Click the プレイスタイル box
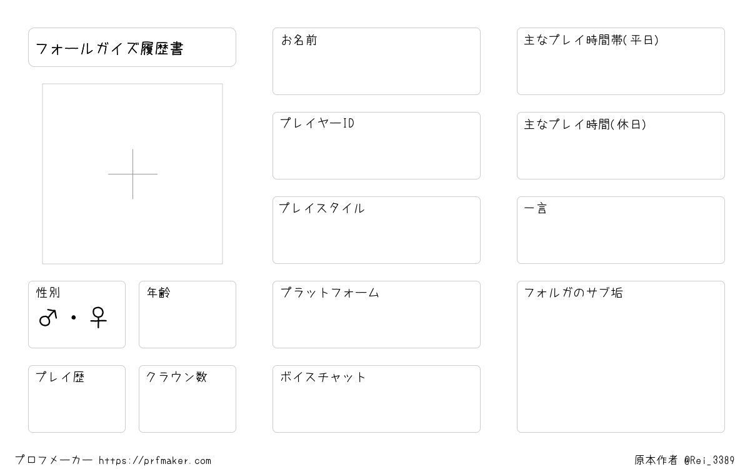The image size is (750, 469). tap(376, 230)
